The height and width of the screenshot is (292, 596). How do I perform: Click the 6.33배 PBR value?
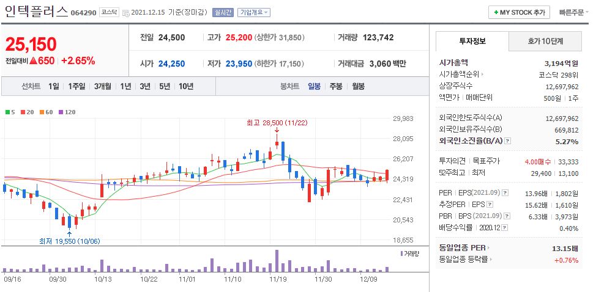click(537, 216)
